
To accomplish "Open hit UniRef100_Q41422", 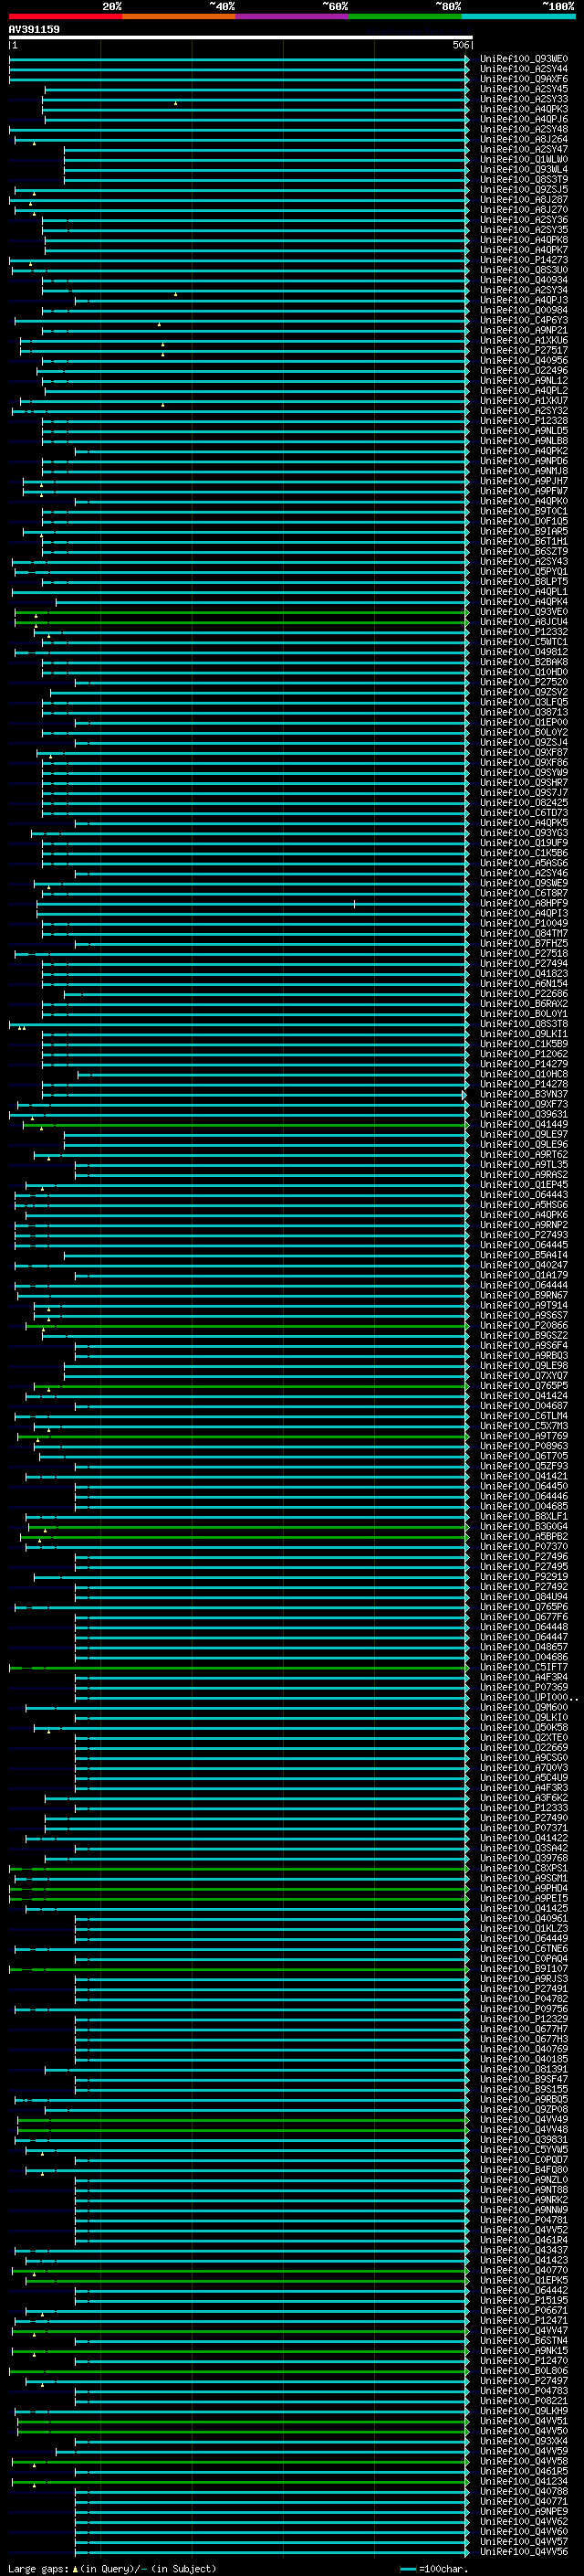I will tap(524, 1838).
